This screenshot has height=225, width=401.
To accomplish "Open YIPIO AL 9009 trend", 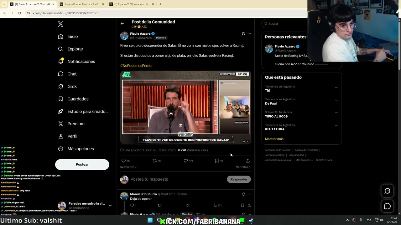I will pyautogui.click(x=276, y=116).
